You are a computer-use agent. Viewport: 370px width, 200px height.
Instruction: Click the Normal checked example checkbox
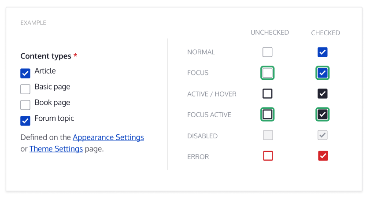[322, 52]
